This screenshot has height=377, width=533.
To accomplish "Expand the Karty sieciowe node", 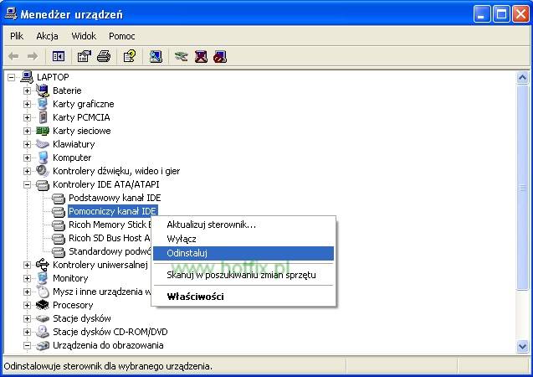I will click(27, 131).
